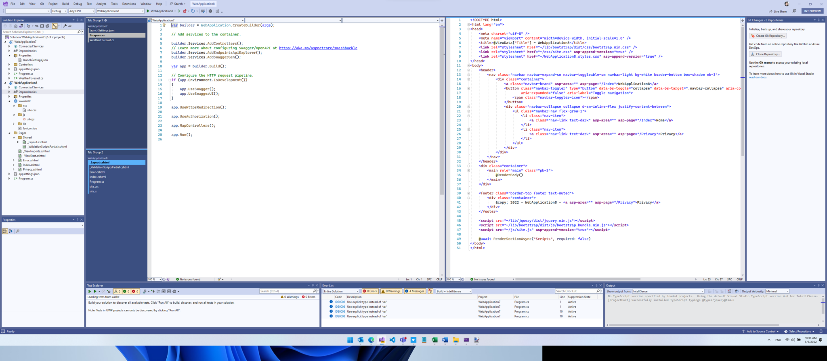The height and width of the screenshot is (361, 827).
Task: Click horizontal scrollbar under the _Layout.cshtml editor
Action: pyautogui.click(x=578, y=279)
